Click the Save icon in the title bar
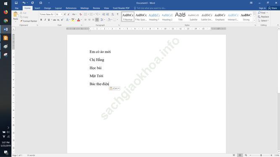Image resolution: width=280 pixels, height=157 pixels. [x=16, y=3]
